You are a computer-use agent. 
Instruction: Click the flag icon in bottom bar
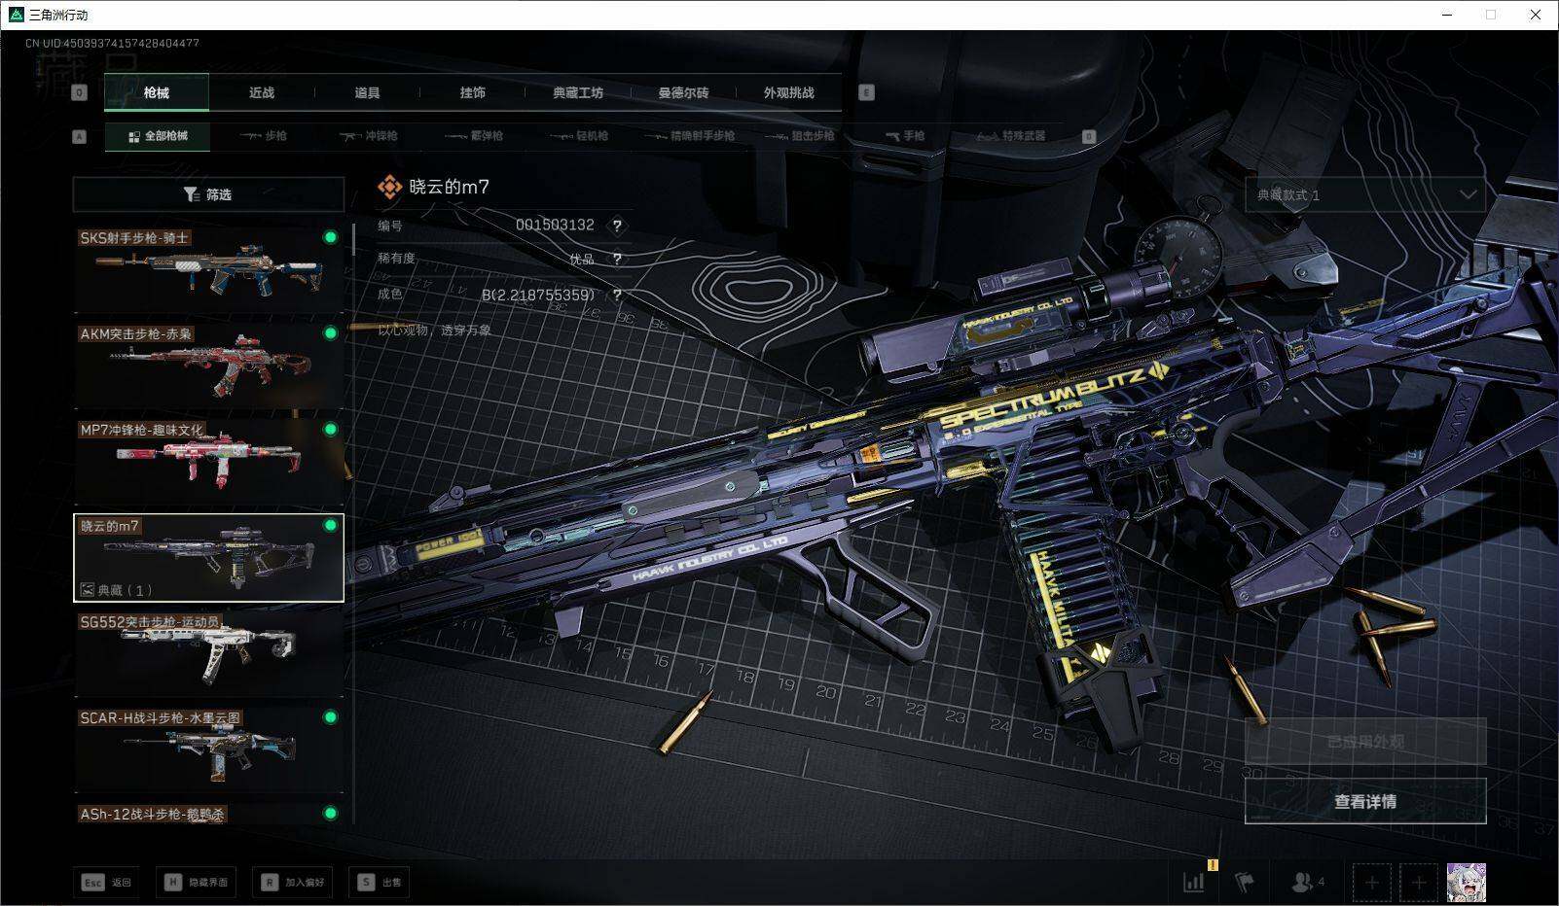click(x=1245, y=882)
